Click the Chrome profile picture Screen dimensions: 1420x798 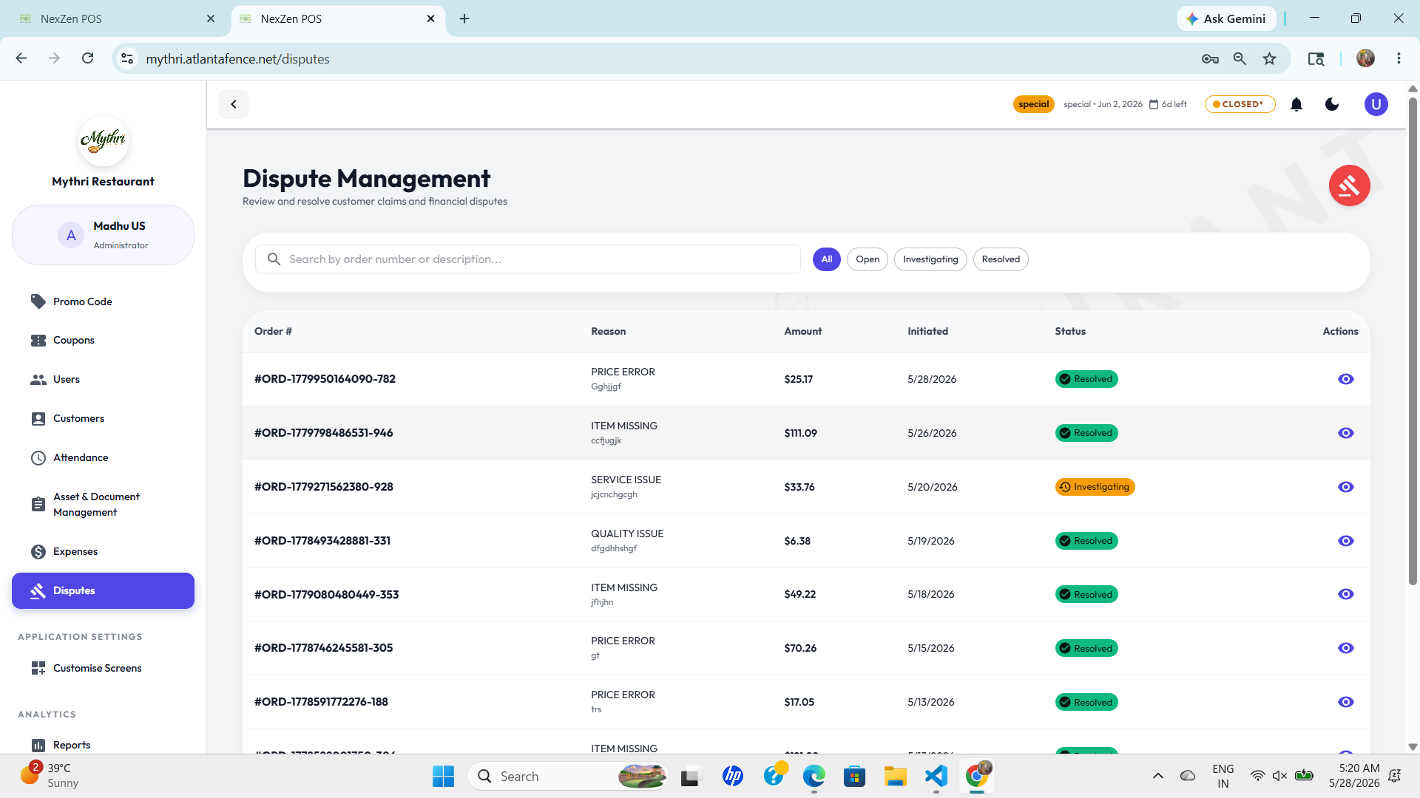click(x=1365, y=58)
